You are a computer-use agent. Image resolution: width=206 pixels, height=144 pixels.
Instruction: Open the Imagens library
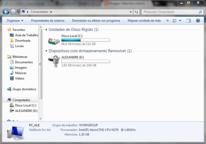21,68
